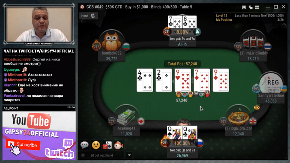This screenshot has height=163, width=290.
Task: Click the dealer button D chip
Action: tap(257, 108)
